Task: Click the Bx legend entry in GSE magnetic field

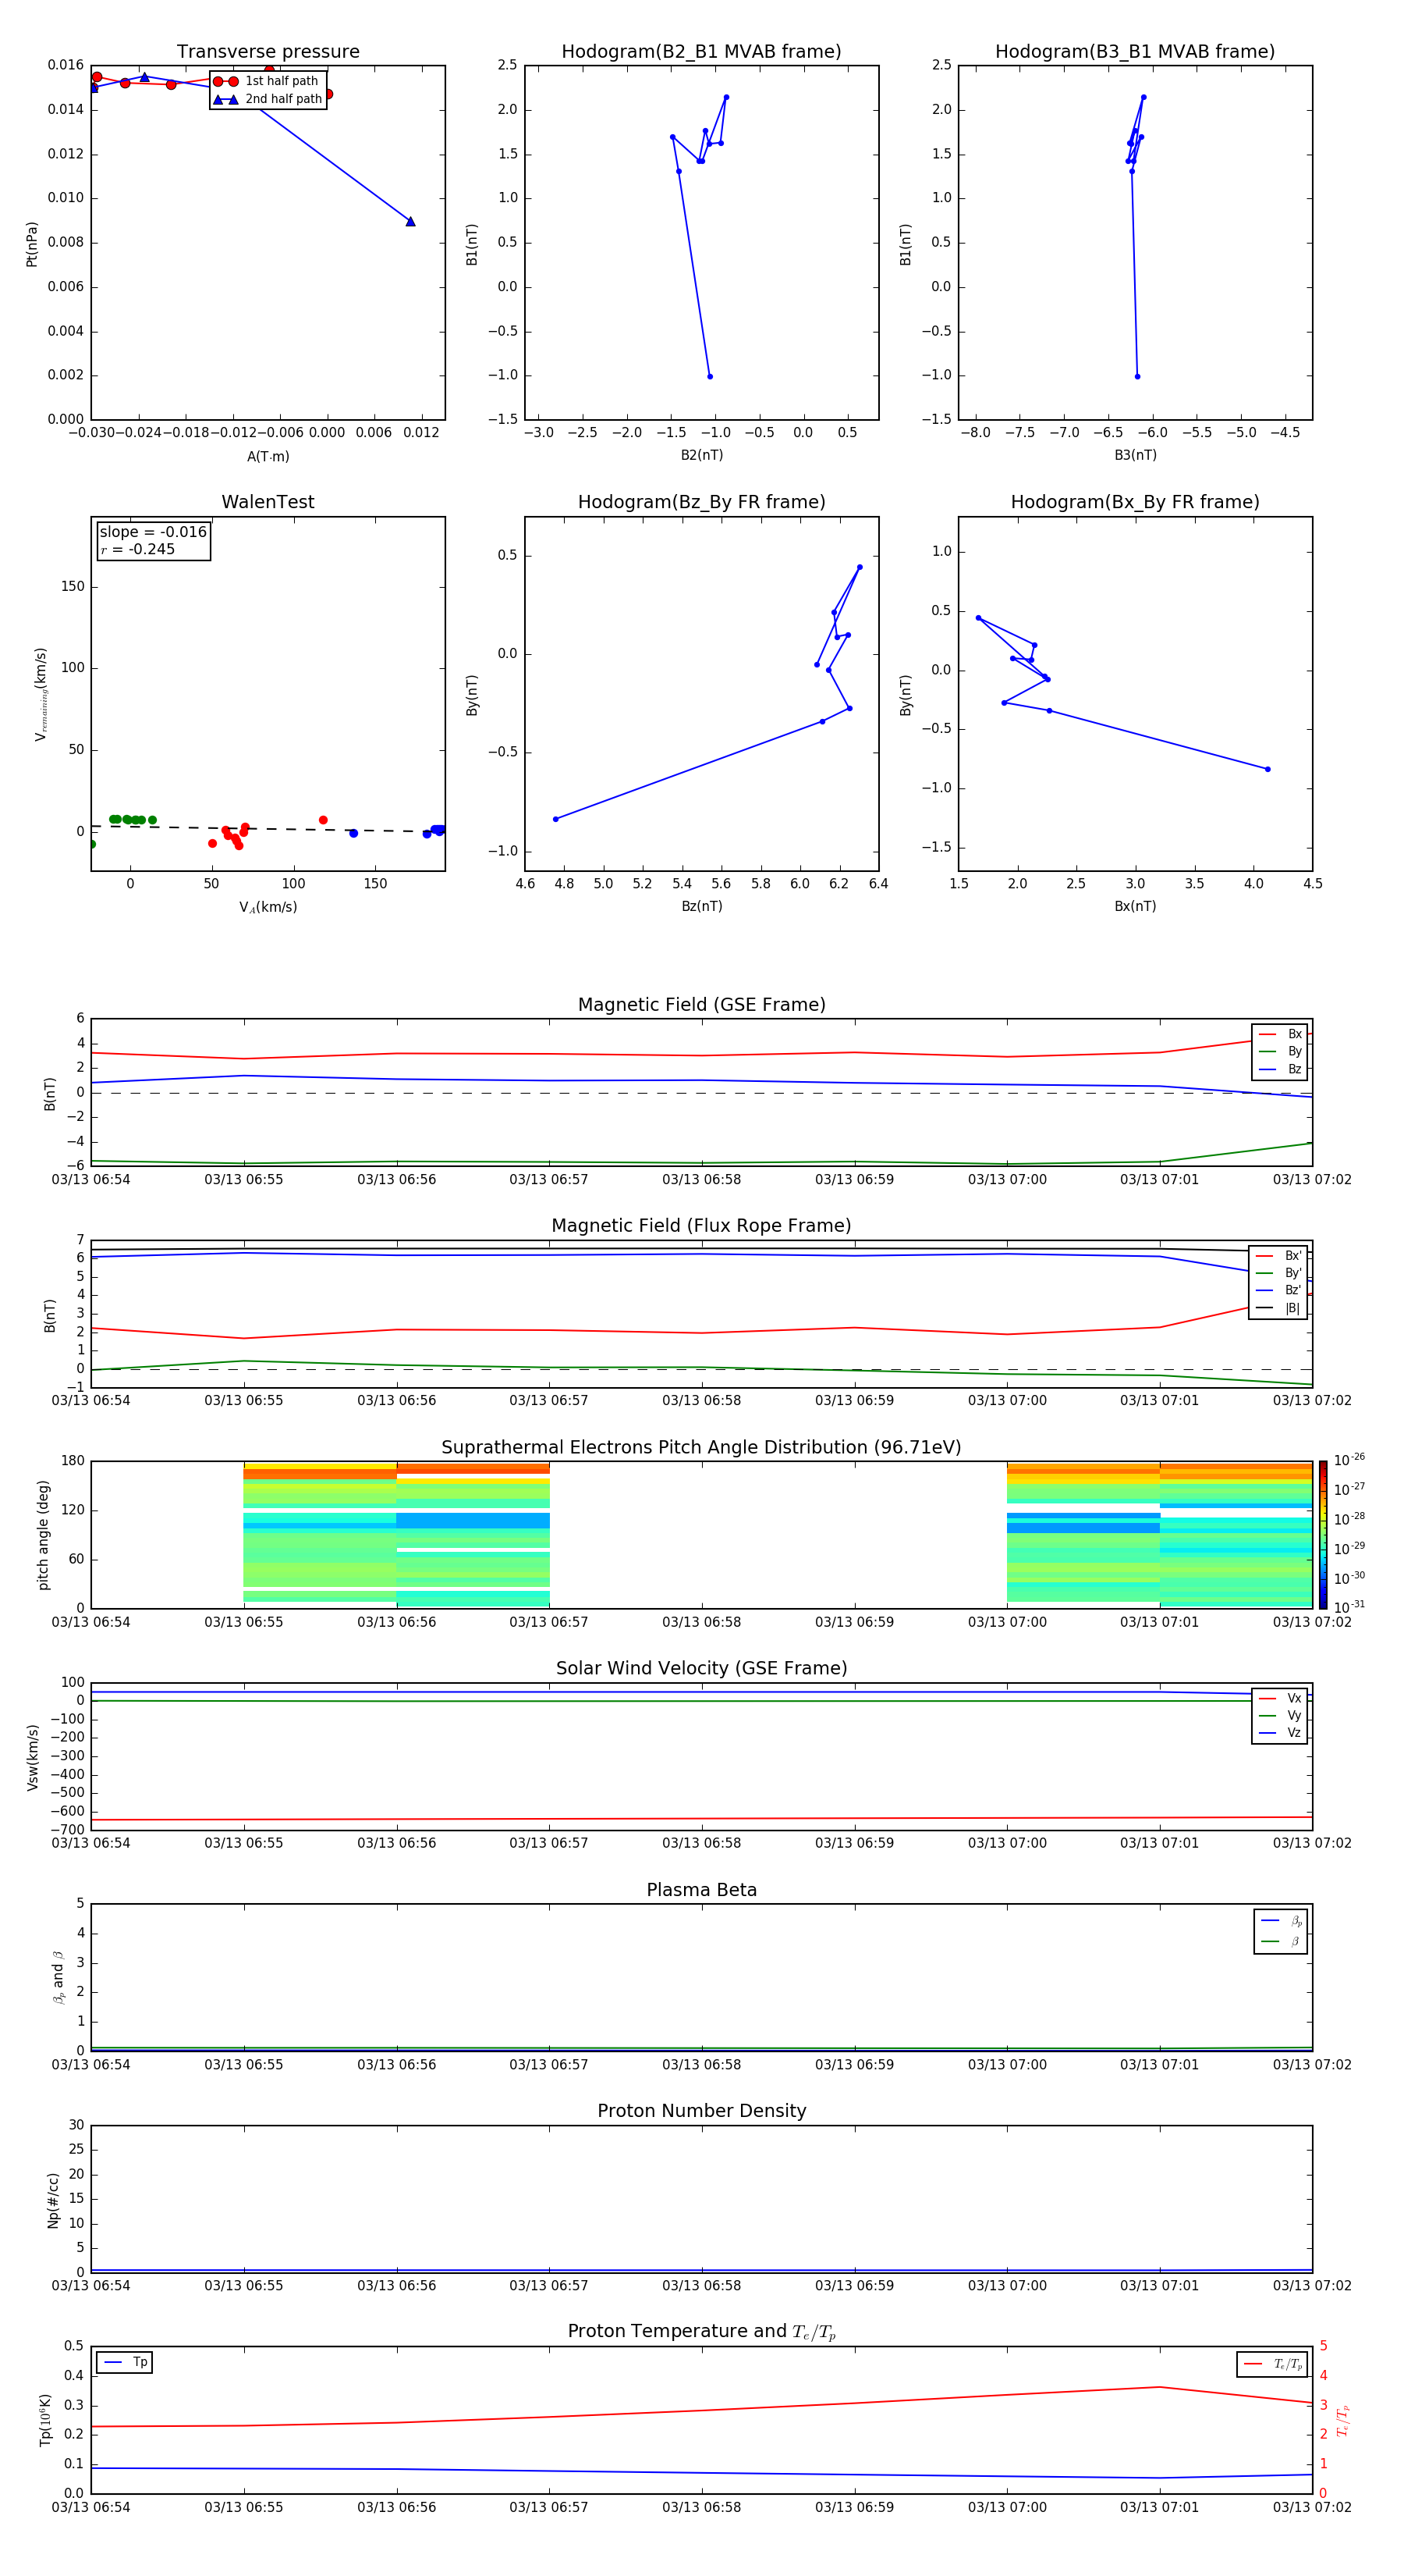Action: point(1280,1034)
